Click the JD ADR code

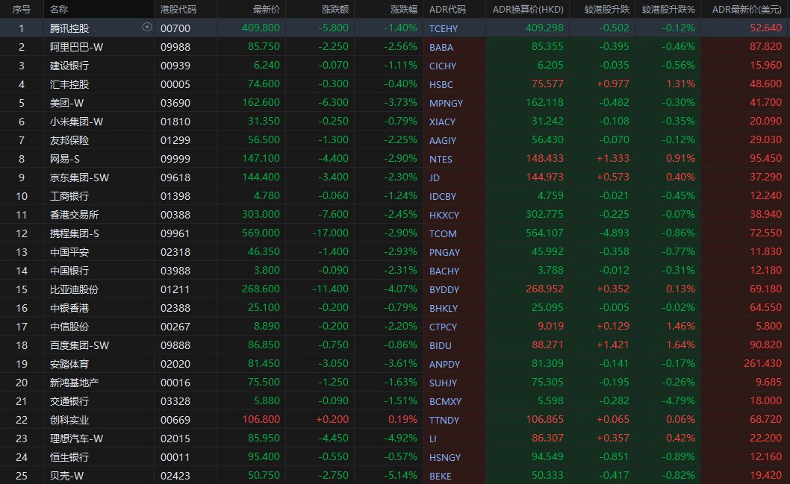(435, 177)
